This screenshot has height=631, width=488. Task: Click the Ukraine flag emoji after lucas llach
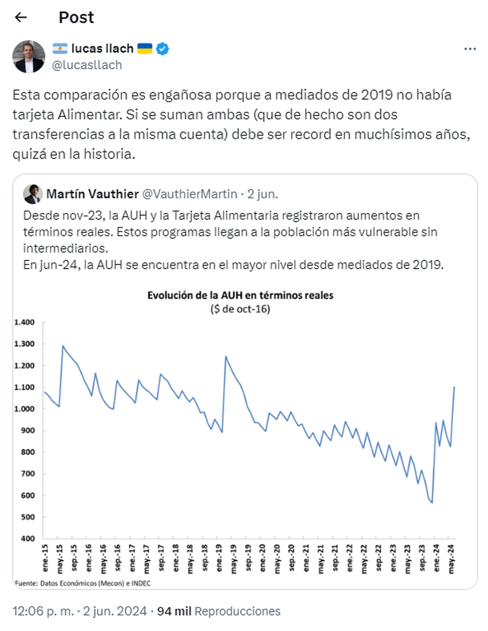coord(145,49)
